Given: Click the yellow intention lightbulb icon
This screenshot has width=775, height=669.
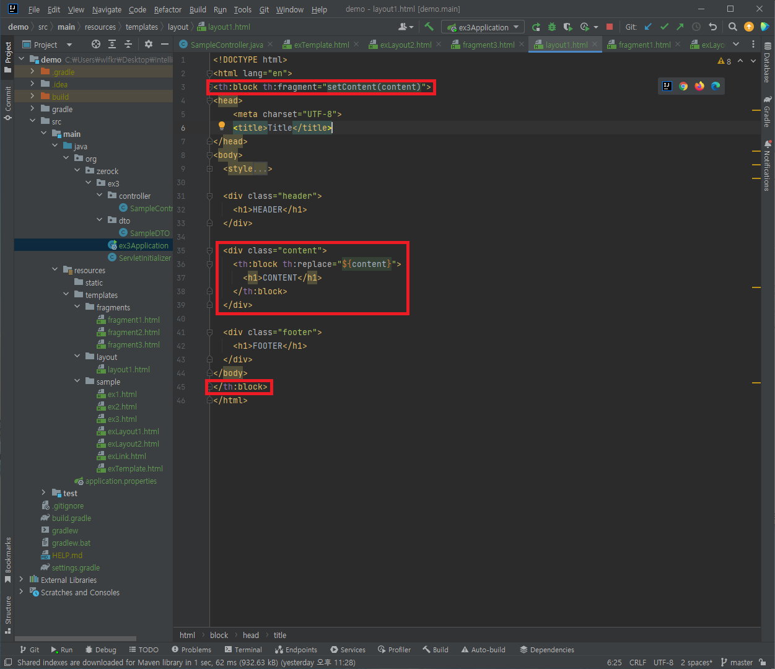Looking at the screenshot, I should pyautogui.click(x=222, y=126).
